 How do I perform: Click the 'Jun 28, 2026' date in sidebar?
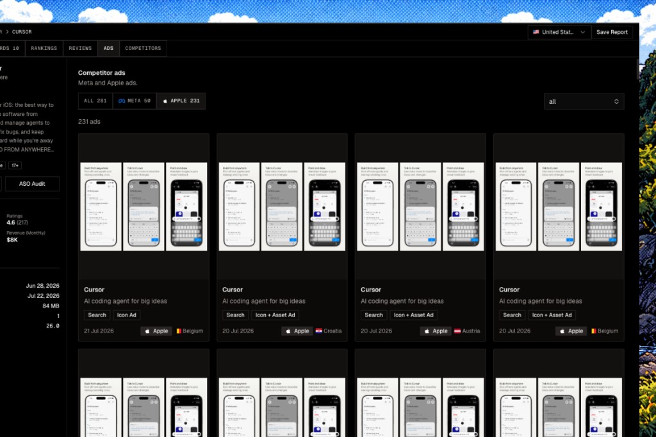click(43, 286)
